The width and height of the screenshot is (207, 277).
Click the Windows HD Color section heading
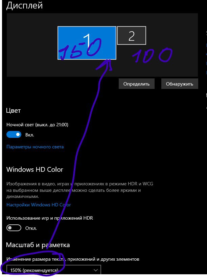click(35, 169)
